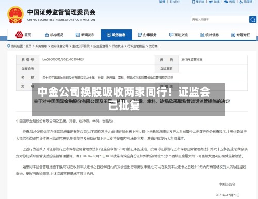Click the 索引号 table label
This screenshot has width=258, height=199.
click(x=27, y=59)
